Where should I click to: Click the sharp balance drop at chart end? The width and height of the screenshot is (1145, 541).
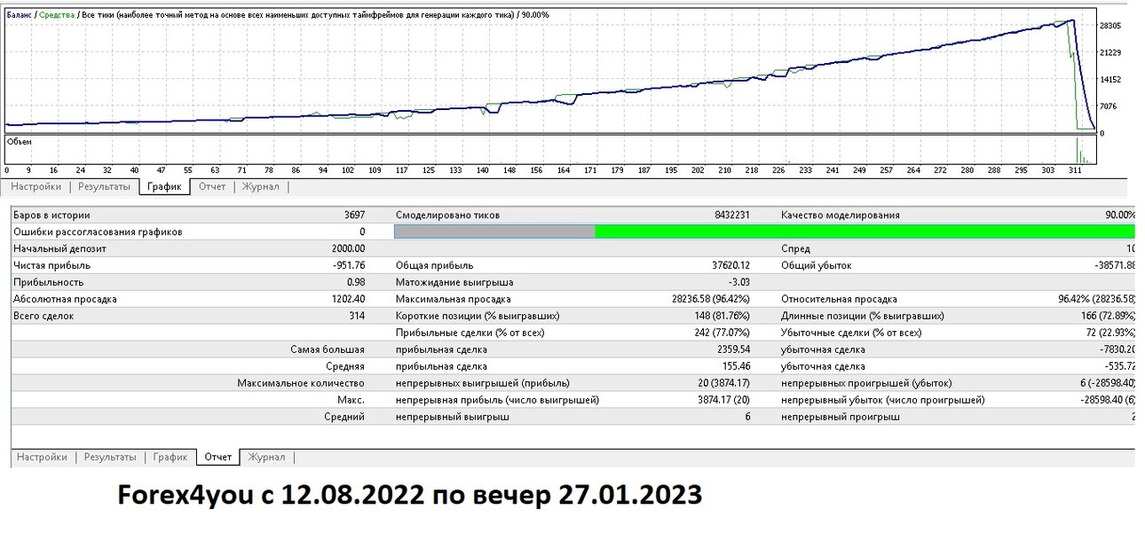(x=1082, y=75)
